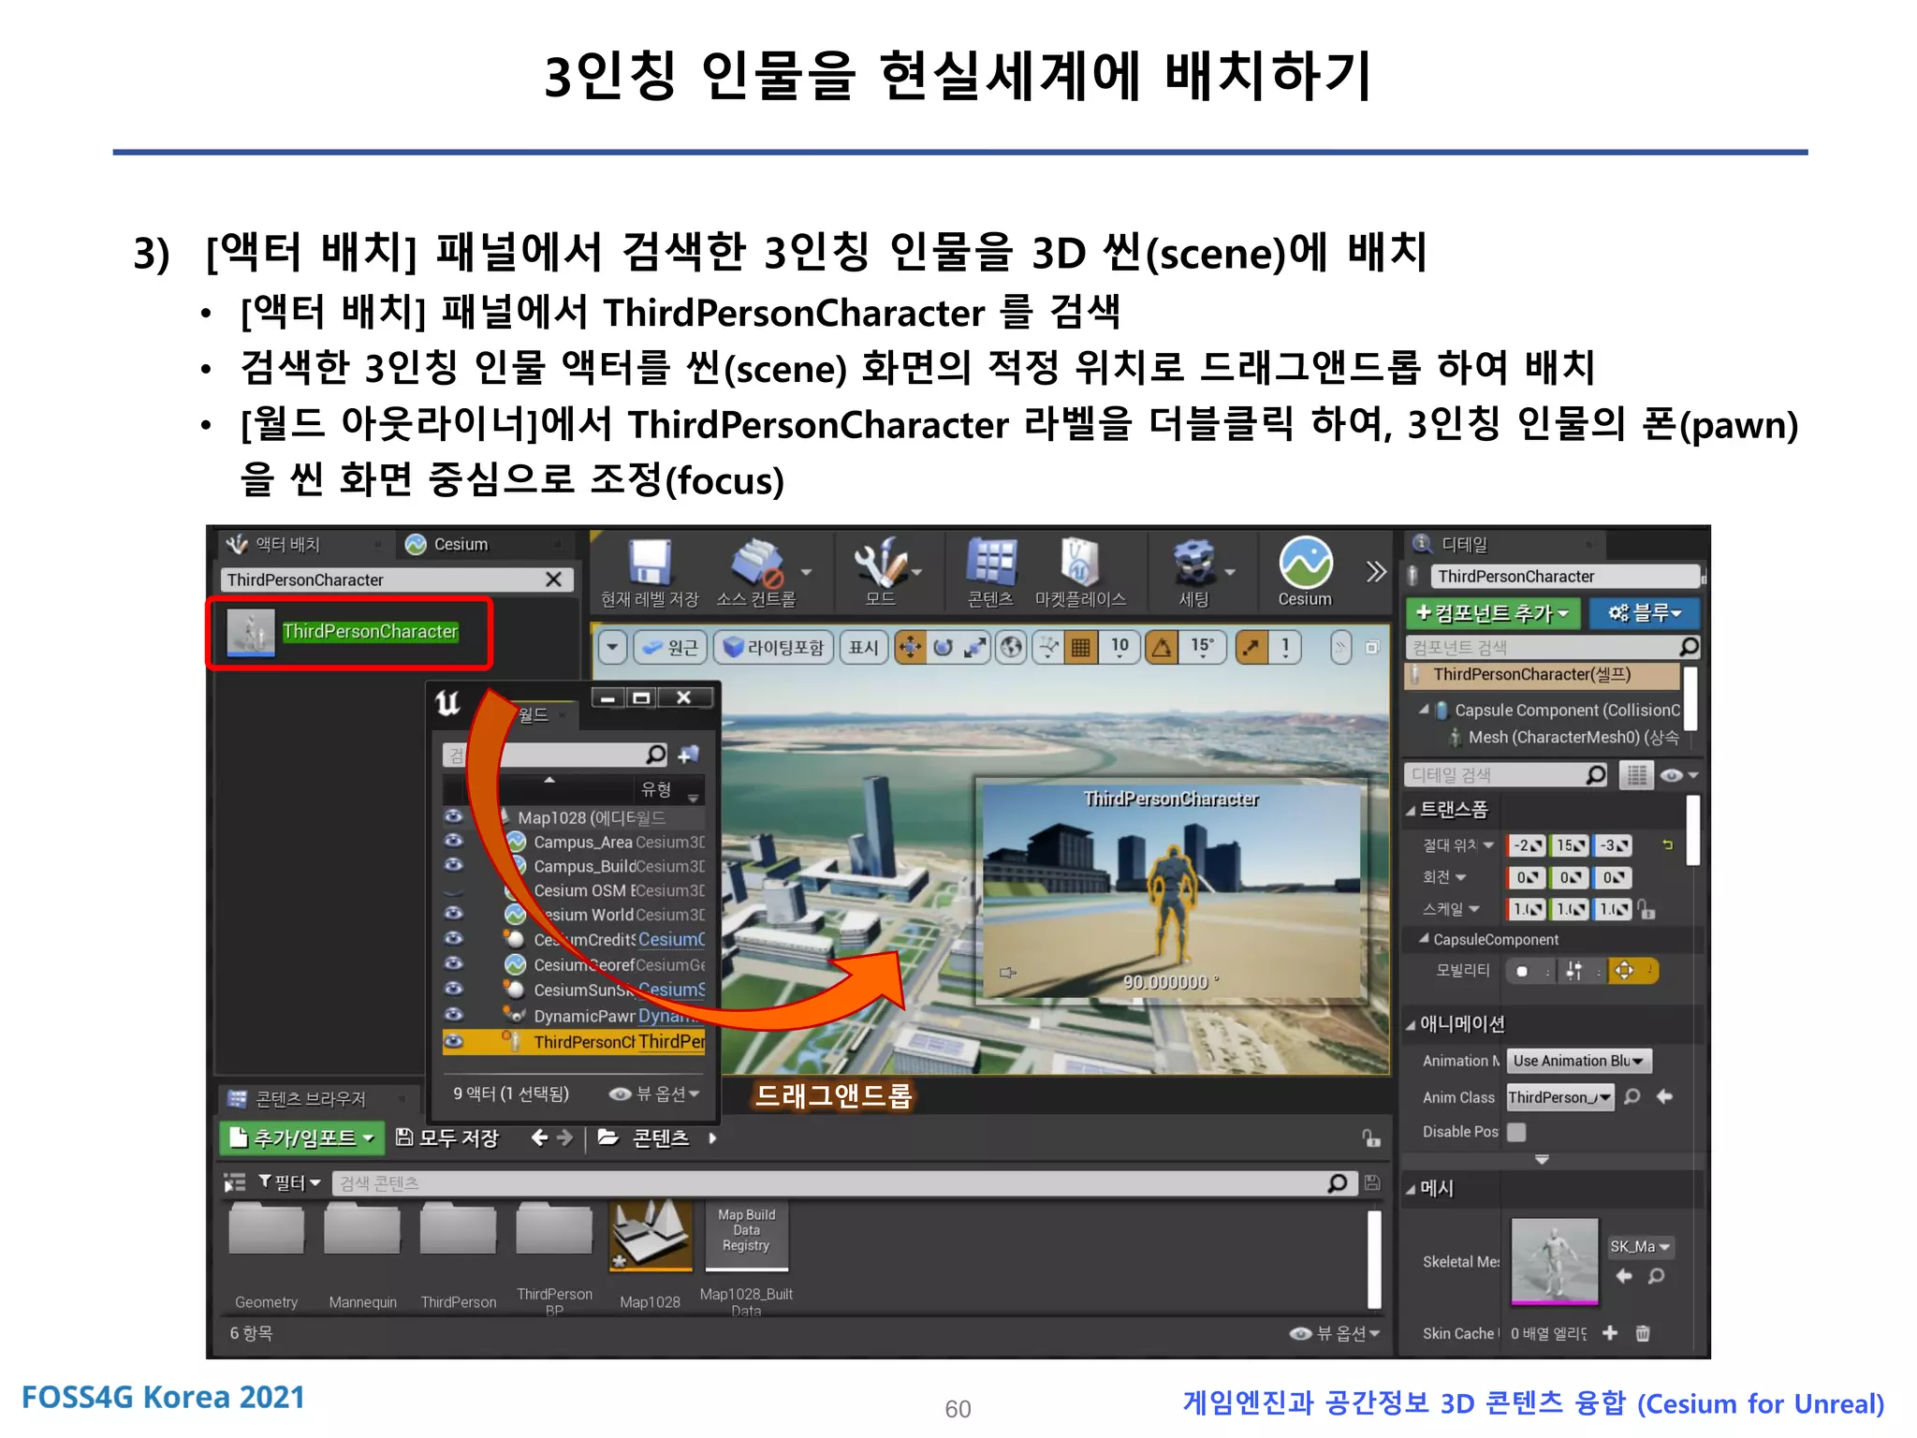Collapse the 트랜스폼 section

pyautogui.click(x=1411, y=810)
